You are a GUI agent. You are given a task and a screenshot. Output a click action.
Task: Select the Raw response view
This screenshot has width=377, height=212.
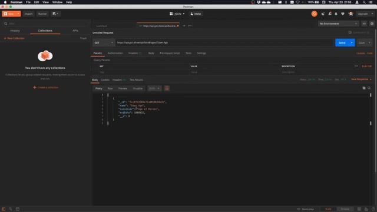(x=110, y=88)
